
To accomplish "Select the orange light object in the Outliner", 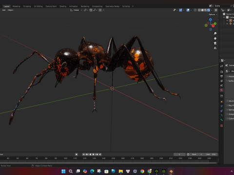I will tap(231, 24).
